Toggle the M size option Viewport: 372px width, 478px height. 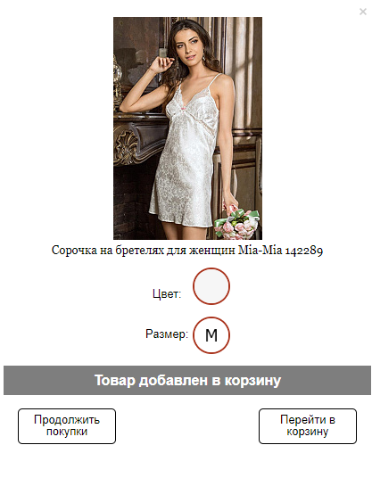coord(211,335)
